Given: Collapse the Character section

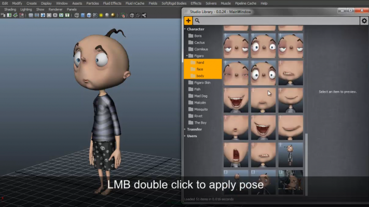Looking at the screenshot, I should (185, 29).
